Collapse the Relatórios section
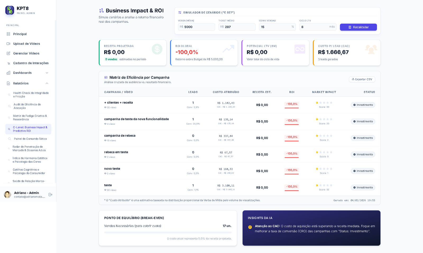 (47, 83)
